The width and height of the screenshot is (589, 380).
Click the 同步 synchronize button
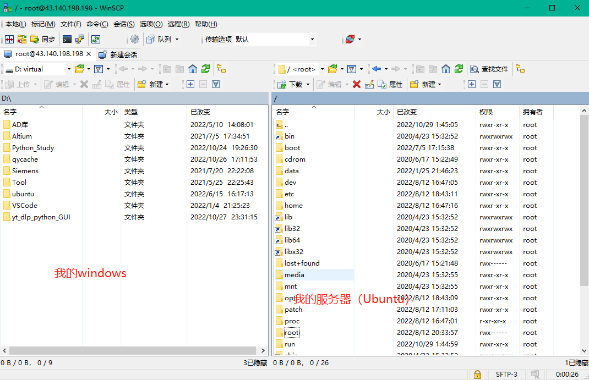(43, 40)
